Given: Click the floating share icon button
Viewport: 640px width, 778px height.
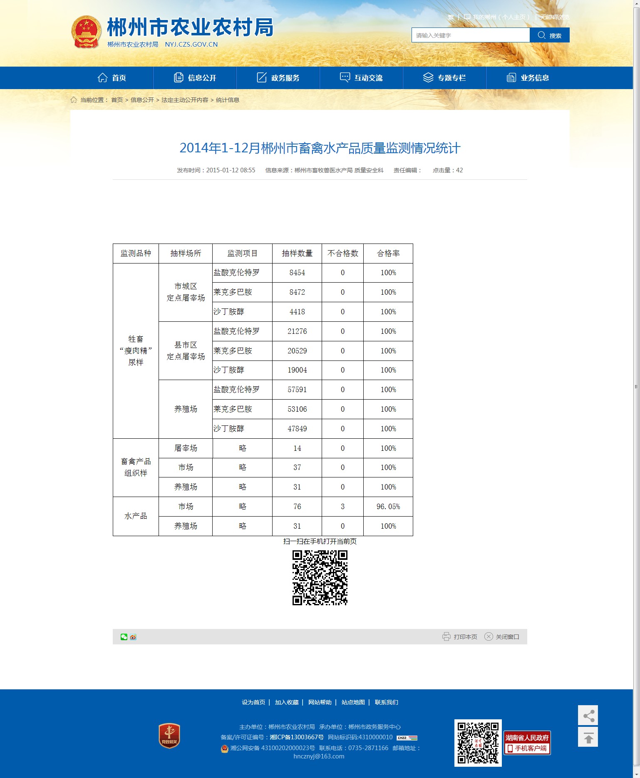Looking at the screenshot, I should pos(588,716).
